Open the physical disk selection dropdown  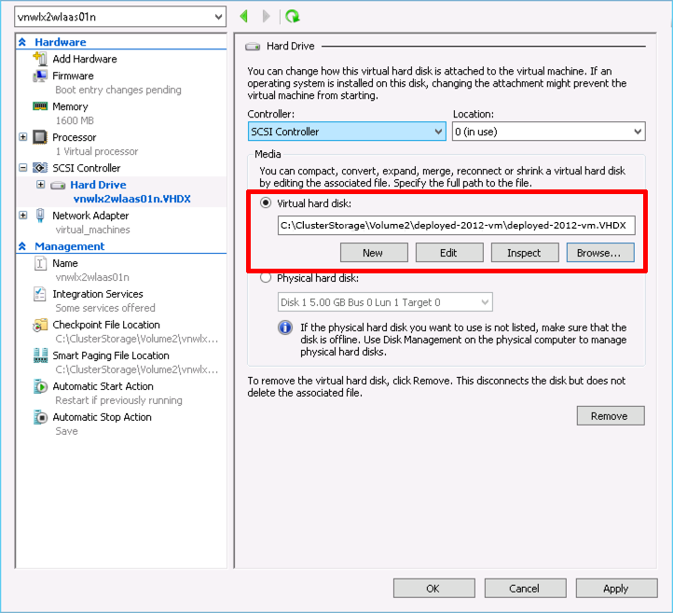pyautogui.click(x=385, y=302)
